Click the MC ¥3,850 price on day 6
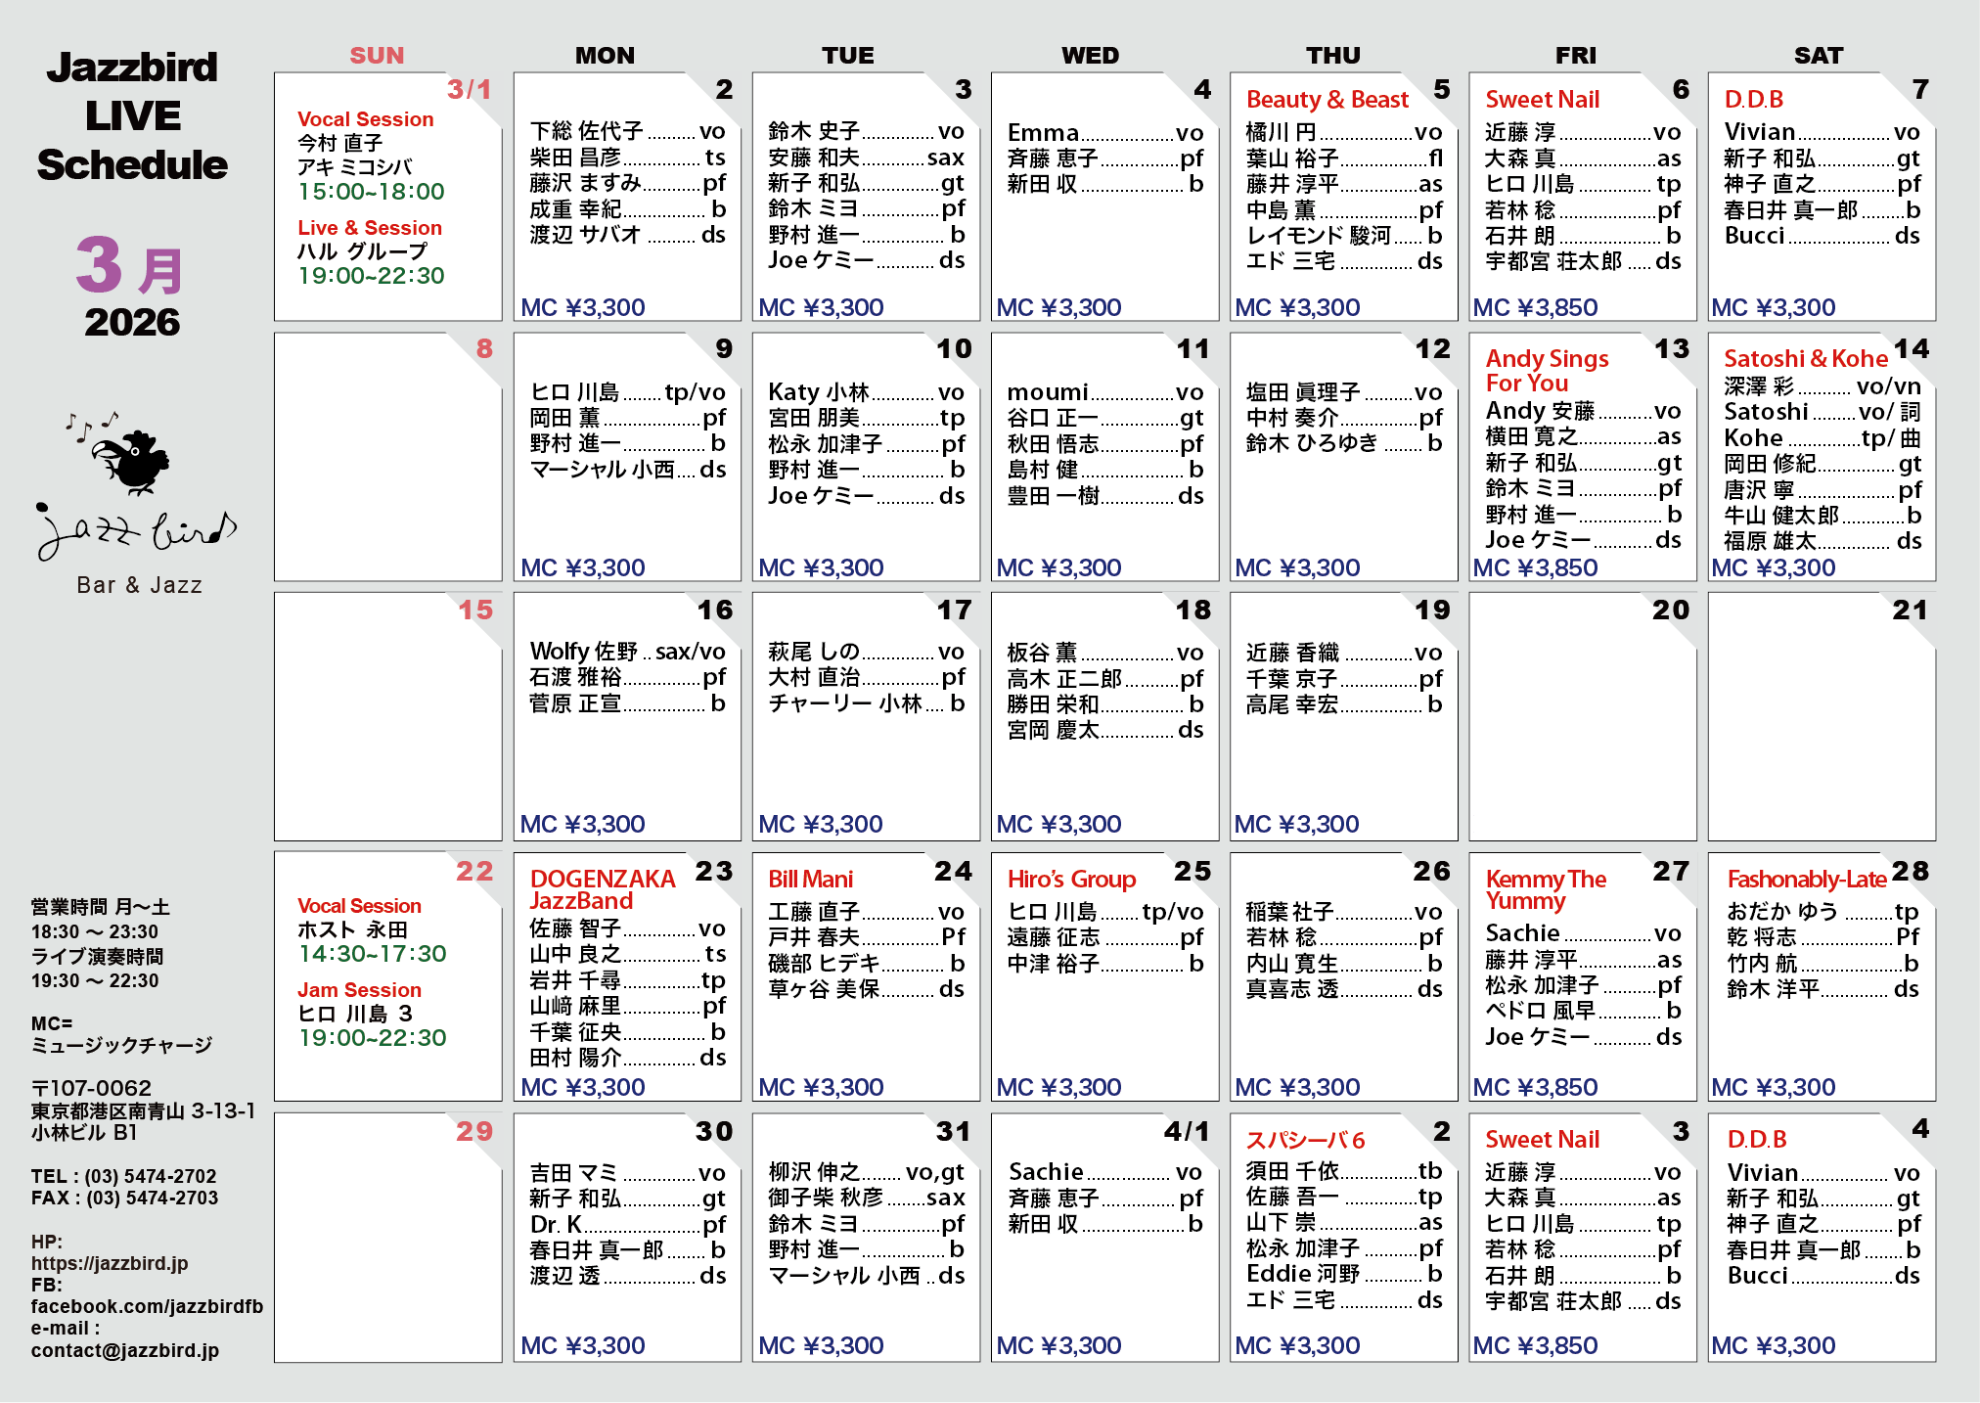1980x1403 pixels. 1535,307
